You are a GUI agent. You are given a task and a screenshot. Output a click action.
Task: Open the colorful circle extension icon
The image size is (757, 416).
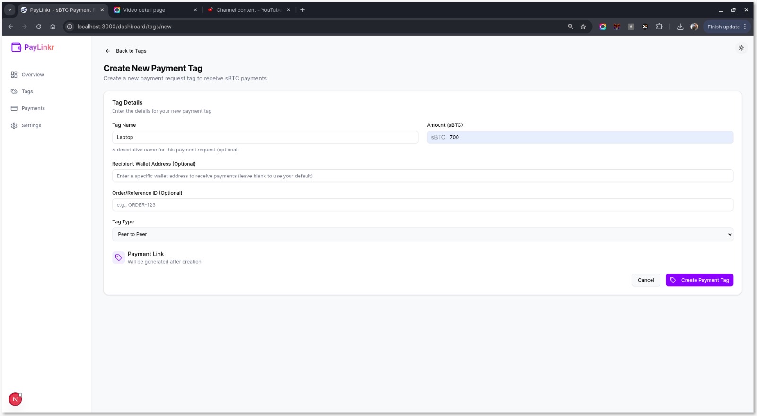pos(603,27)
